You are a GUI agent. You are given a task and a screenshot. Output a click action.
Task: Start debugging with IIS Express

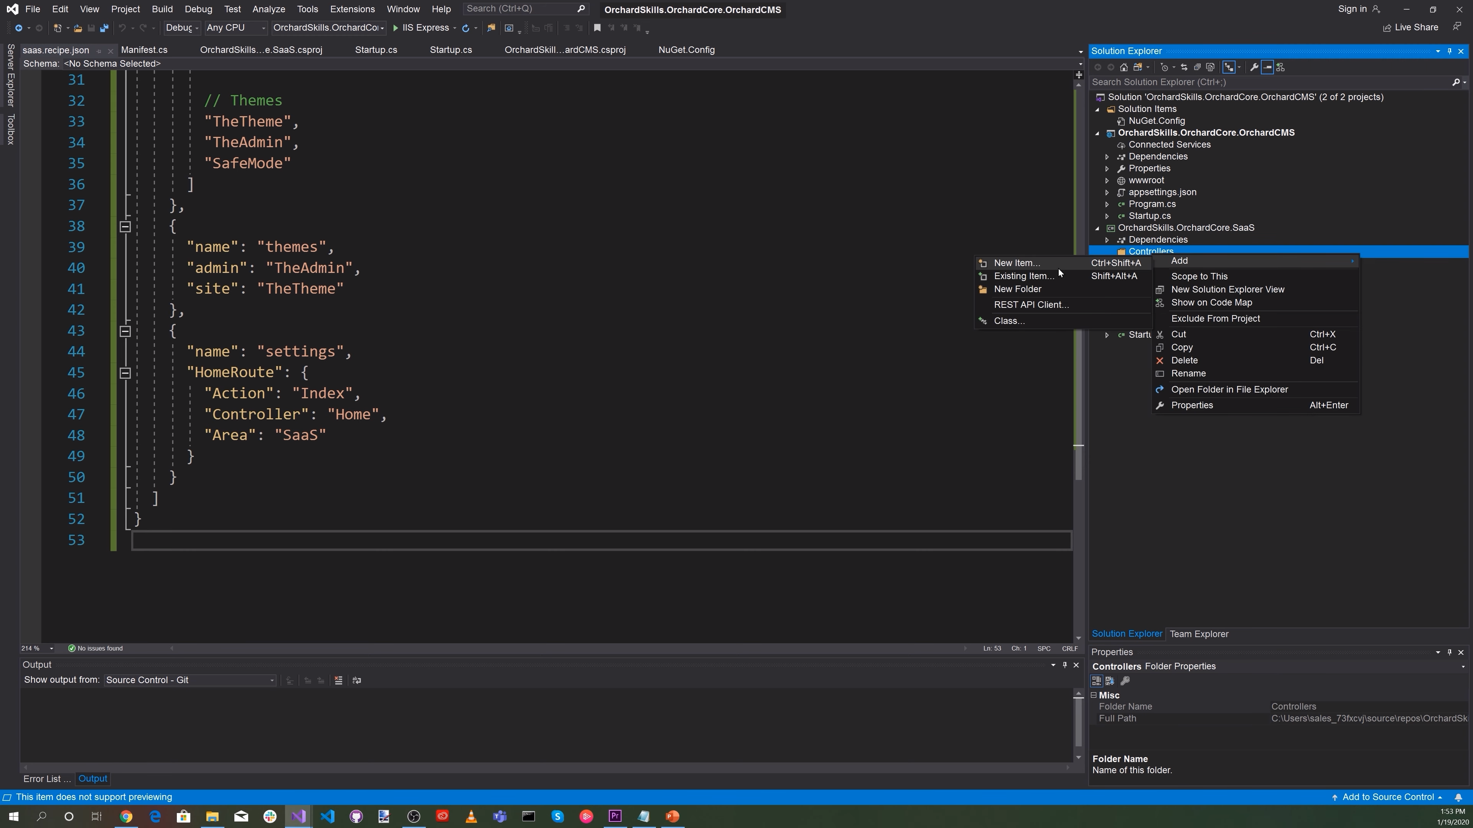(421, 28)
